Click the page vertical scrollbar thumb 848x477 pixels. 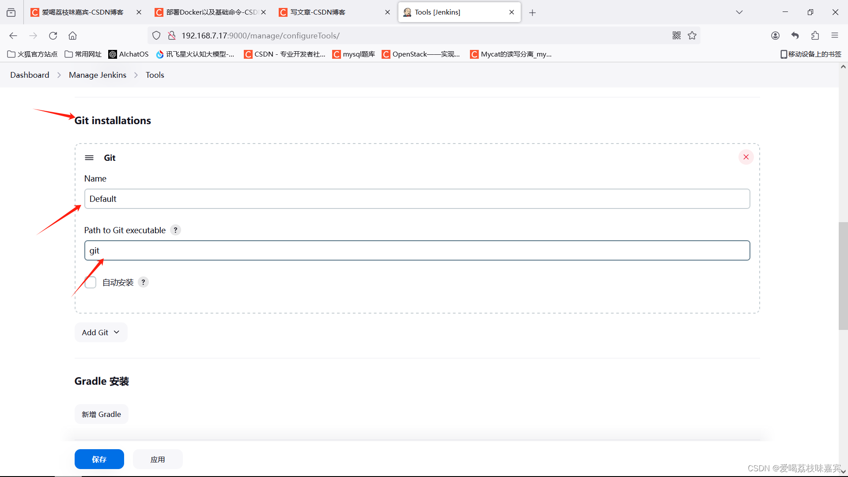843,276
